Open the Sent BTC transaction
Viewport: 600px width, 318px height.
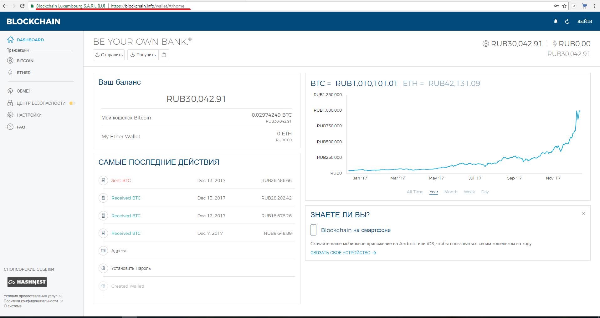[121, 180]
